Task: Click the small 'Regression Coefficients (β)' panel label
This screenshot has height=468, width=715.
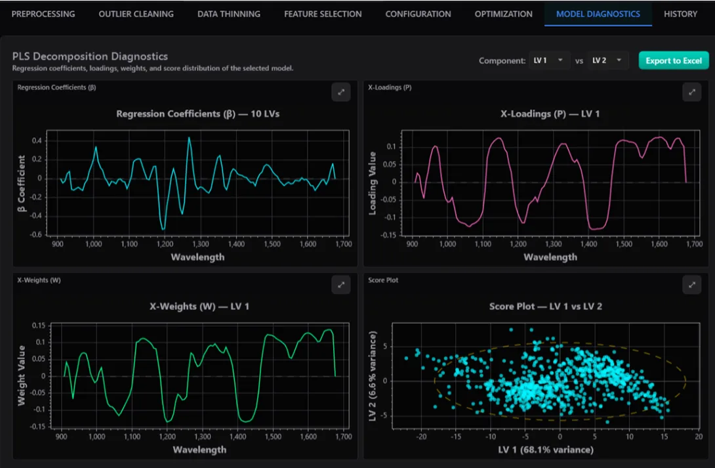Action: pyautogui.click(x=56, y=87)
